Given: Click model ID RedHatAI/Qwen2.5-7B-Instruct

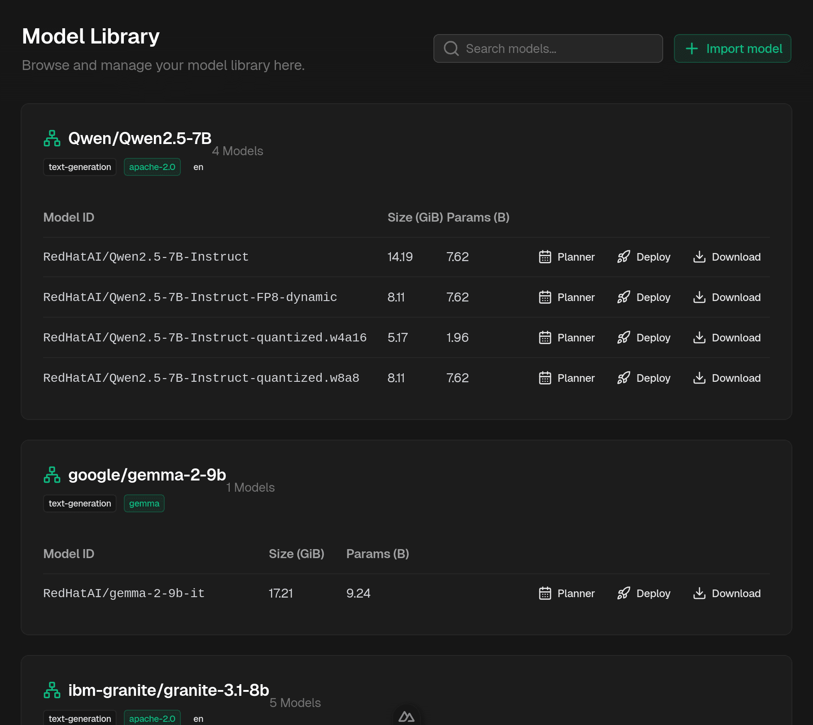Looking at the screenshot, I should pos(146,257).
